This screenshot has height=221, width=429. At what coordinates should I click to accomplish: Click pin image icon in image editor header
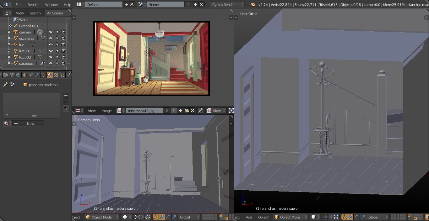200,110
